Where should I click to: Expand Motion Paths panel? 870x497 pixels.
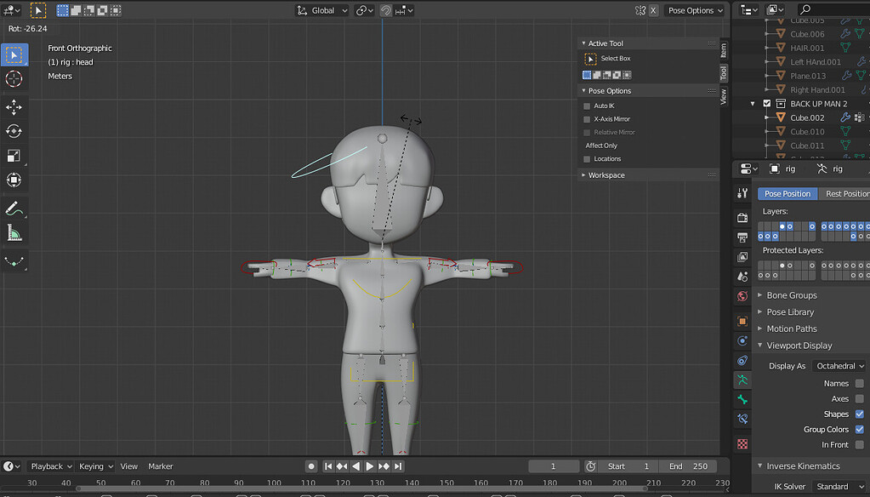click(791, 328)
